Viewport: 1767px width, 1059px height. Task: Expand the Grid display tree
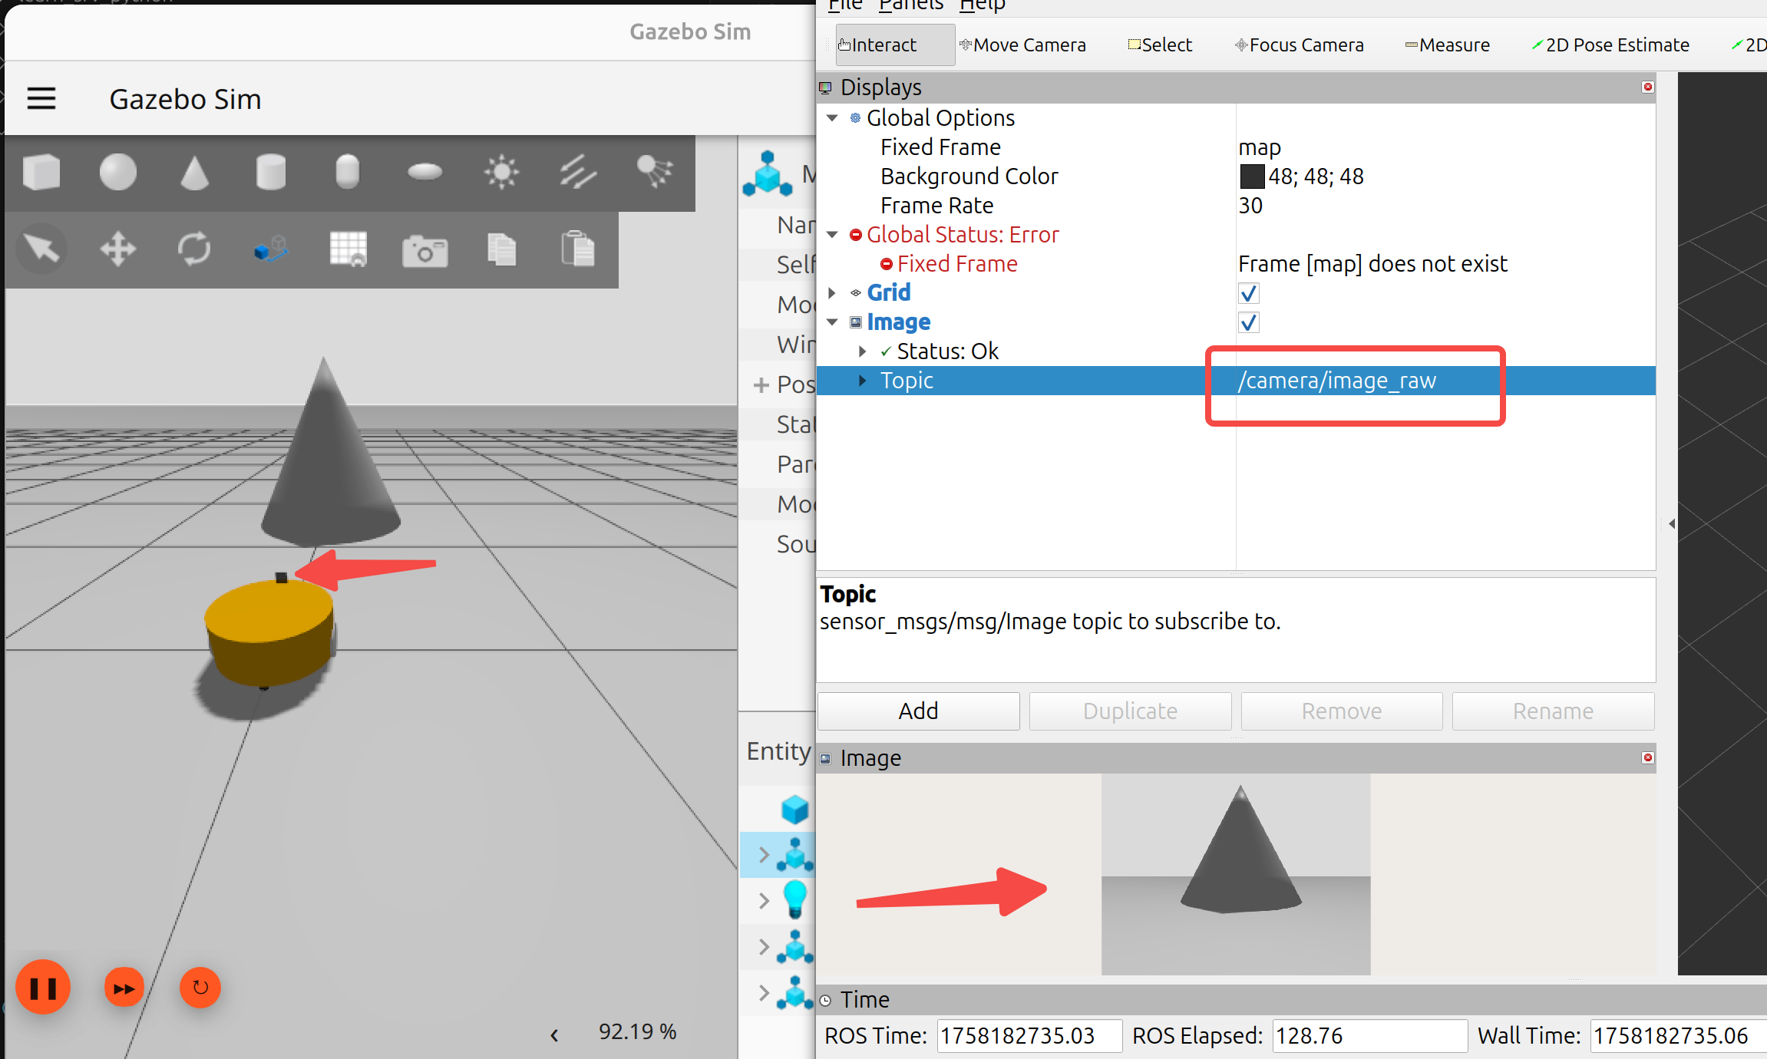coord(832,293)
